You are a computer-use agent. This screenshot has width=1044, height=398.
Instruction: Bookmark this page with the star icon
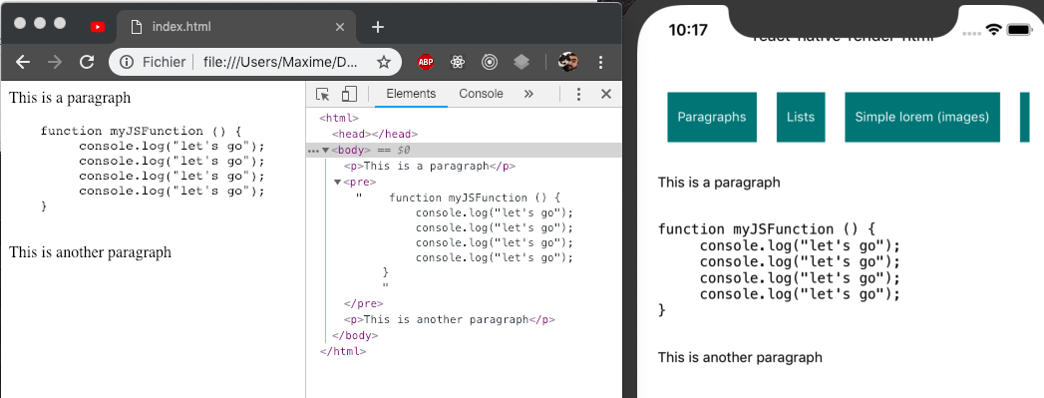click(x=384, y=62)
